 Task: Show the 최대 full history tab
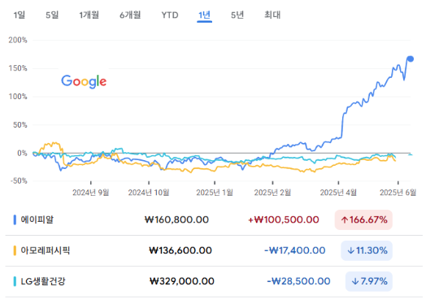272,15
